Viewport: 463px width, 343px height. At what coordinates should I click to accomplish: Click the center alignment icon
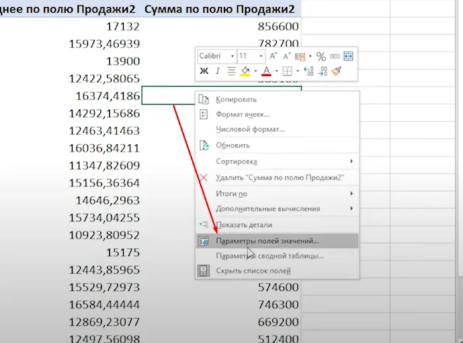[231, 71]
